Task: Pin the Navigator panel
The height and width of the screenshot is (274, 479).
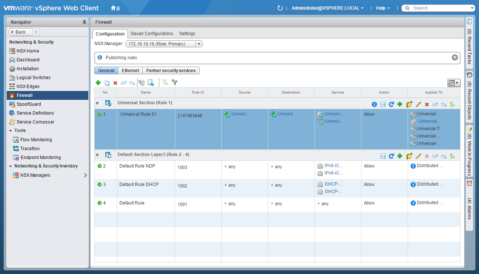Action: click(84, 22)
